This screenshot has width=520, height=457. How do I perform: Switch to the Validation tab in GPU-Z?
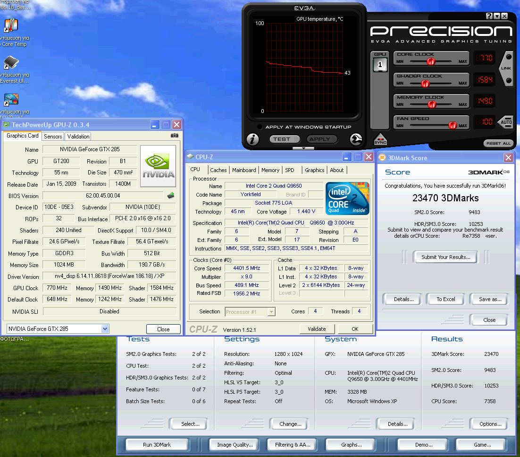[78, 136]
